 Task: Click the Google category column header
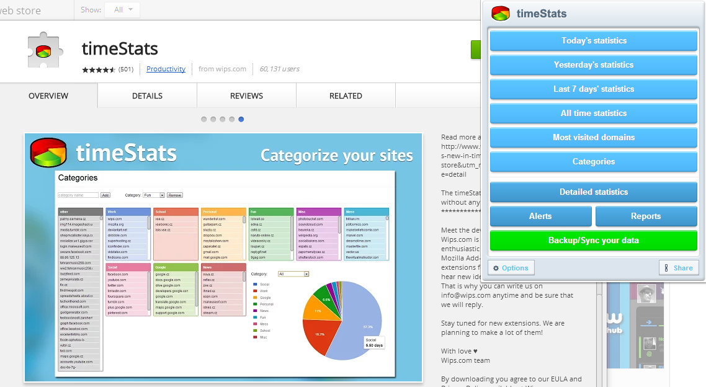click(x=176, y=267)
